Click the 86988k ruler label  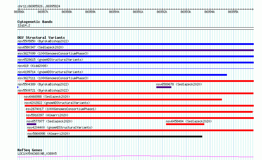tap(67, 12)
